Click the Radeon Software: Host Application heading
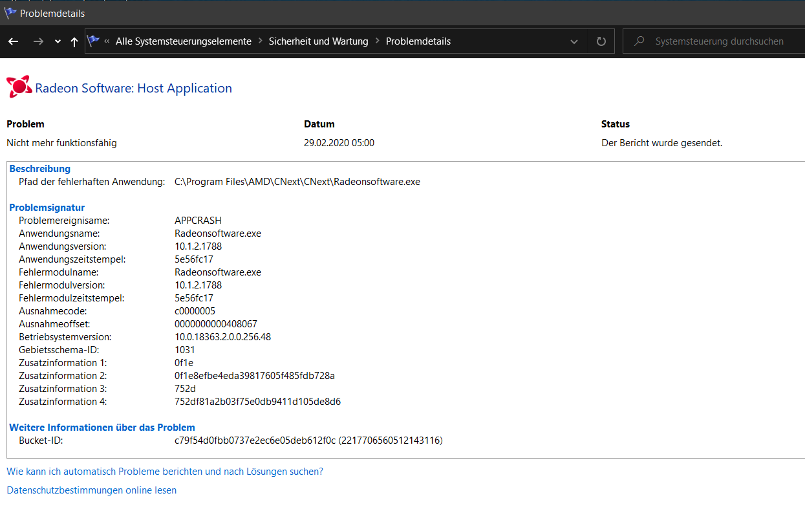The image size is (805, 511). [x=133, y=88]
